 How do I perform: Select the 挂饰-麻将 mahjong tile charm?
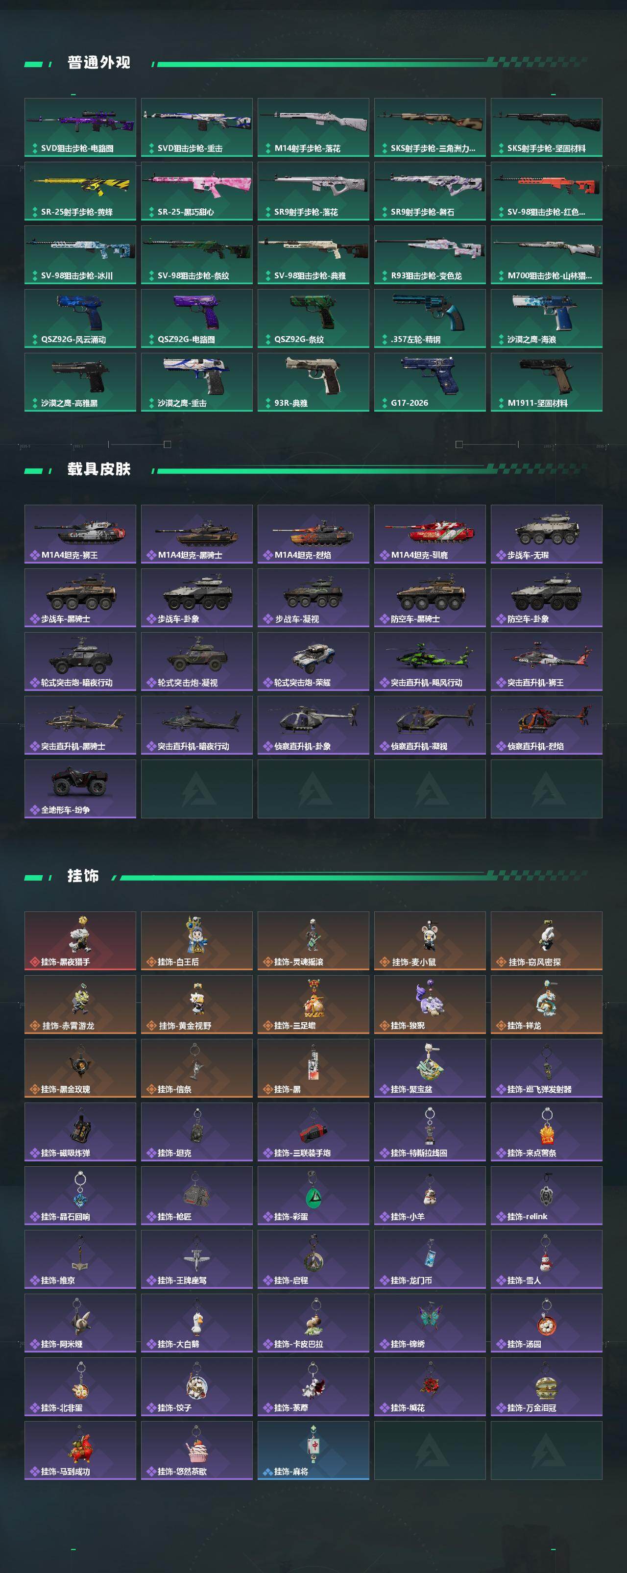point(313,1450)
